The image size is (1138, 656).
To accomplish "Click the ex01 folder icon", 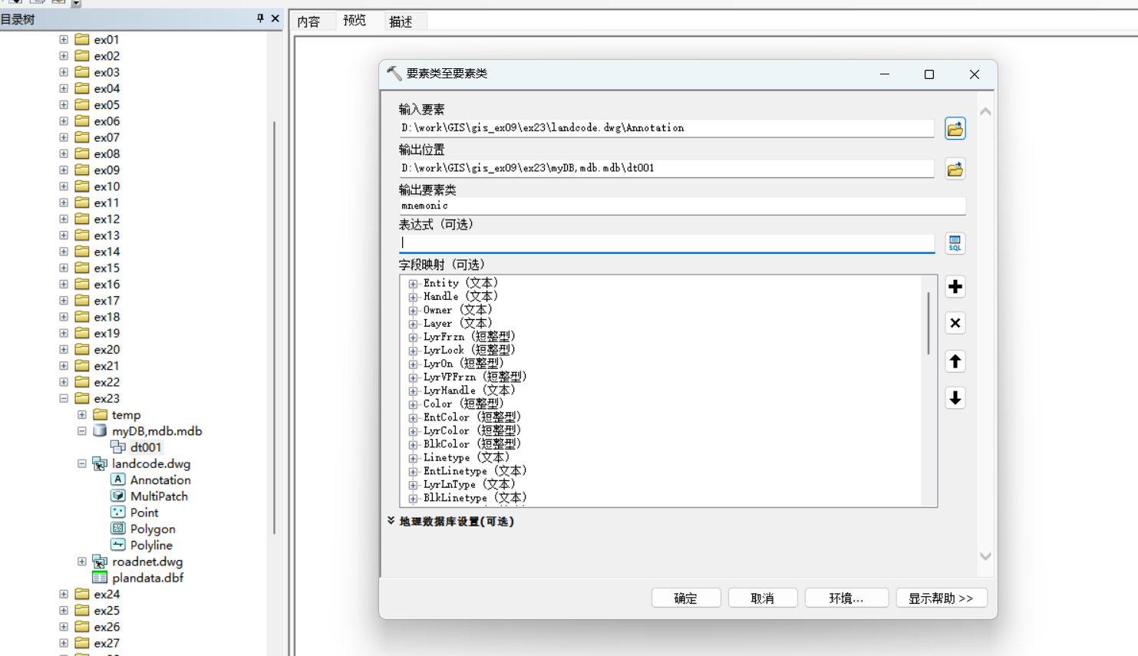I will tap(82, 39).
